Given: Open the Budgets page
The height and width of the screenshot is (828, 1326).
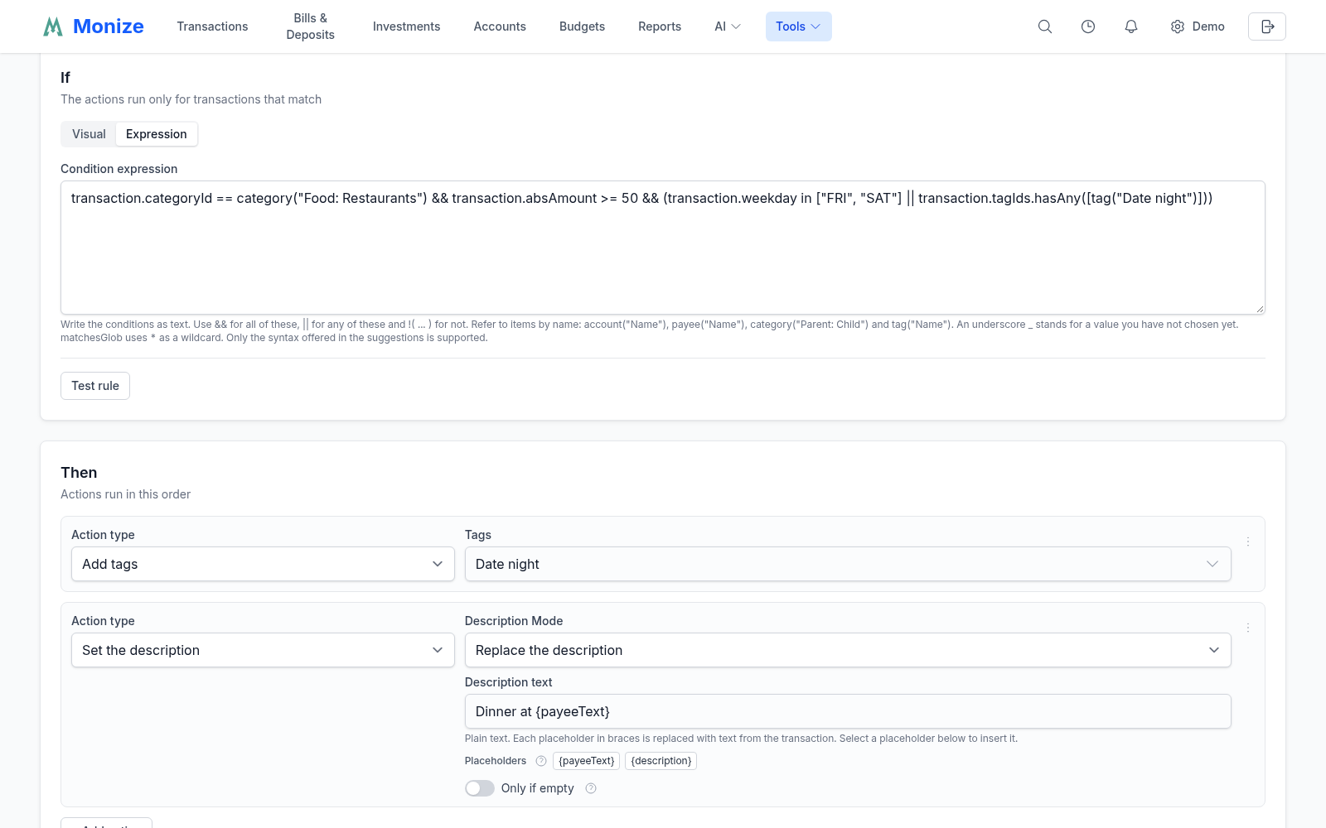Looking at the screenshot, I should click(x=582, y=26).
